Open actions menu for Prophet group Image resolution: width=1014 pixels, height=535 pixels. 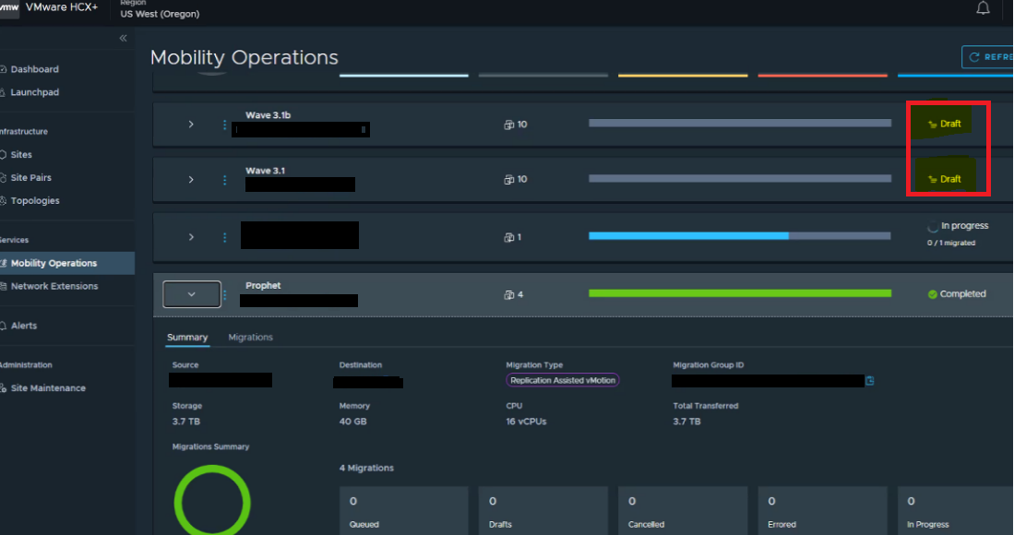pos(224,295)
